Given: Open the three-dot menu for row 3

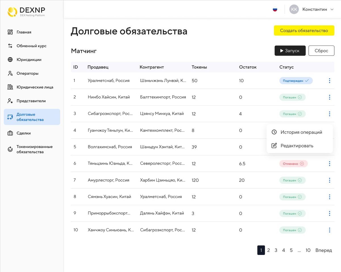Looking at the screenshot, I should point(329,114).
